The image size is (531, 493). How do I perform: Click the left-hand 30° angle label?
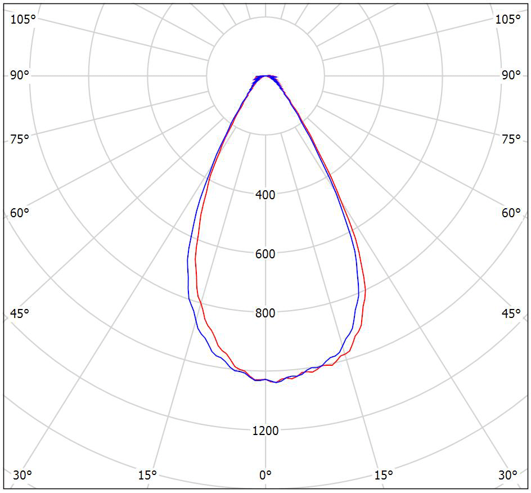(22, 475)
